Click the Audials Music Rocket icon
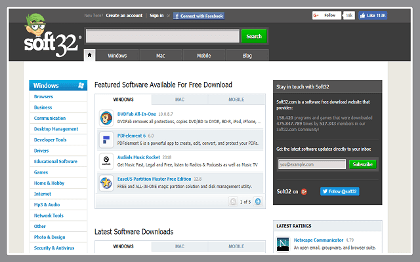Image resolution: width=420 pixels, height=262 pixels. click(x=106, y=161)
